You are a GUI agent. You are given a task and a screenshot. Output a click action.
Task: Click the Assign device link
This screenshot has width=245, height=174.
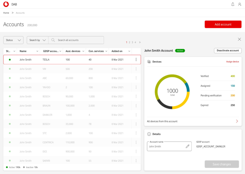click(232, 62)
